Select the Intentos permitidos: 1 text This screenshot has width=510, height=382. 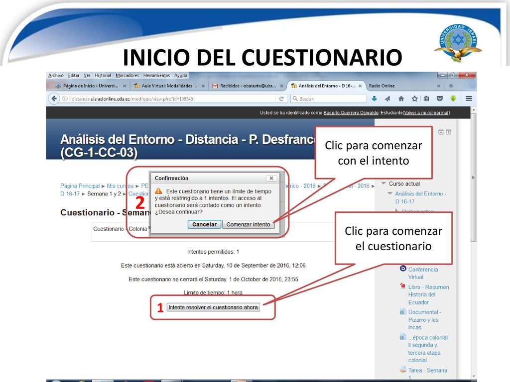click(x=213, y=252)
